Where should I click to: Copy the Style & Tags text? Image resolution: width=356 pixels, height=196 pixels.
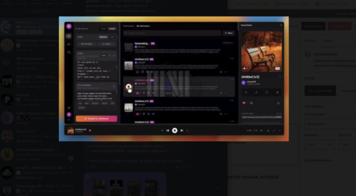tap(279, 114)
